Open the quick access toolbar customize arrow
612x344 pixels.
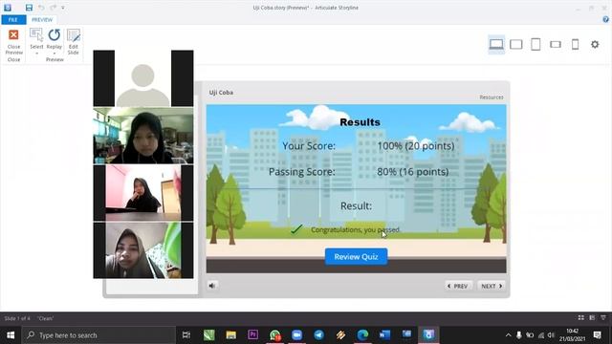click(x=63, y=8)
